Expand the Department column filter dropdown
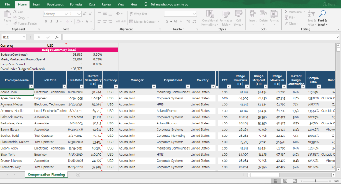 click(x=187, y=86)
